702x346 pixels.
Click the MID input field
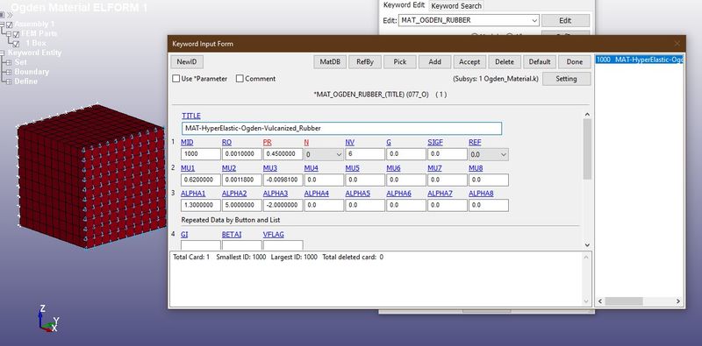point(201,154)
